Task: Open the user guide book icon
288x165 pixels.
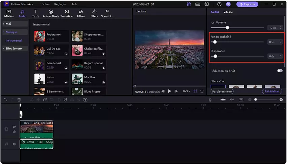Action: (206, 4)
